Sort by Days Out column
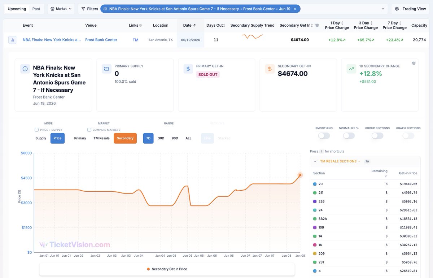The height and width of the screenshot is (278, 433). click(x=215, y=25)
